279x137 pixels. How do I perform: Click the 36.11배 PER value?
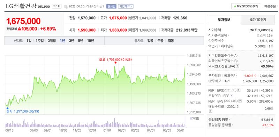pyautogui.click(x=252, y=90)
